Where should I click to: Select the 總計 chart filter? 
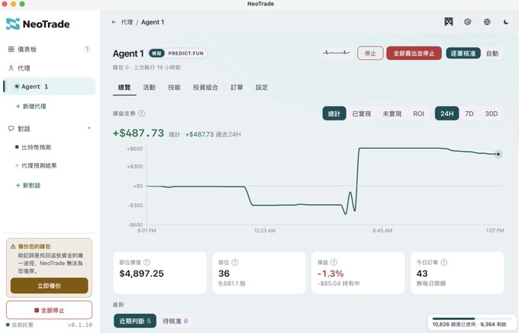coord(334,114)
